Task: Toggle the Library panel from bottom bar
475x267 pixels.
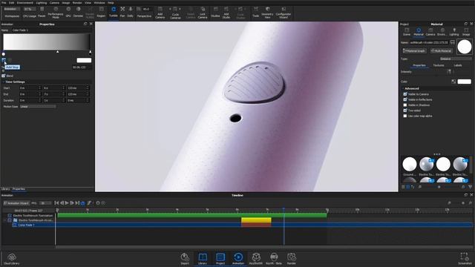Action: pos(203,259)
